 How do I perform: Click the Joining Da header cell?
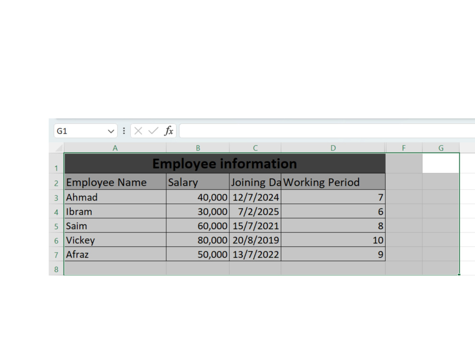pyautogui.click(x=255, y=182)
